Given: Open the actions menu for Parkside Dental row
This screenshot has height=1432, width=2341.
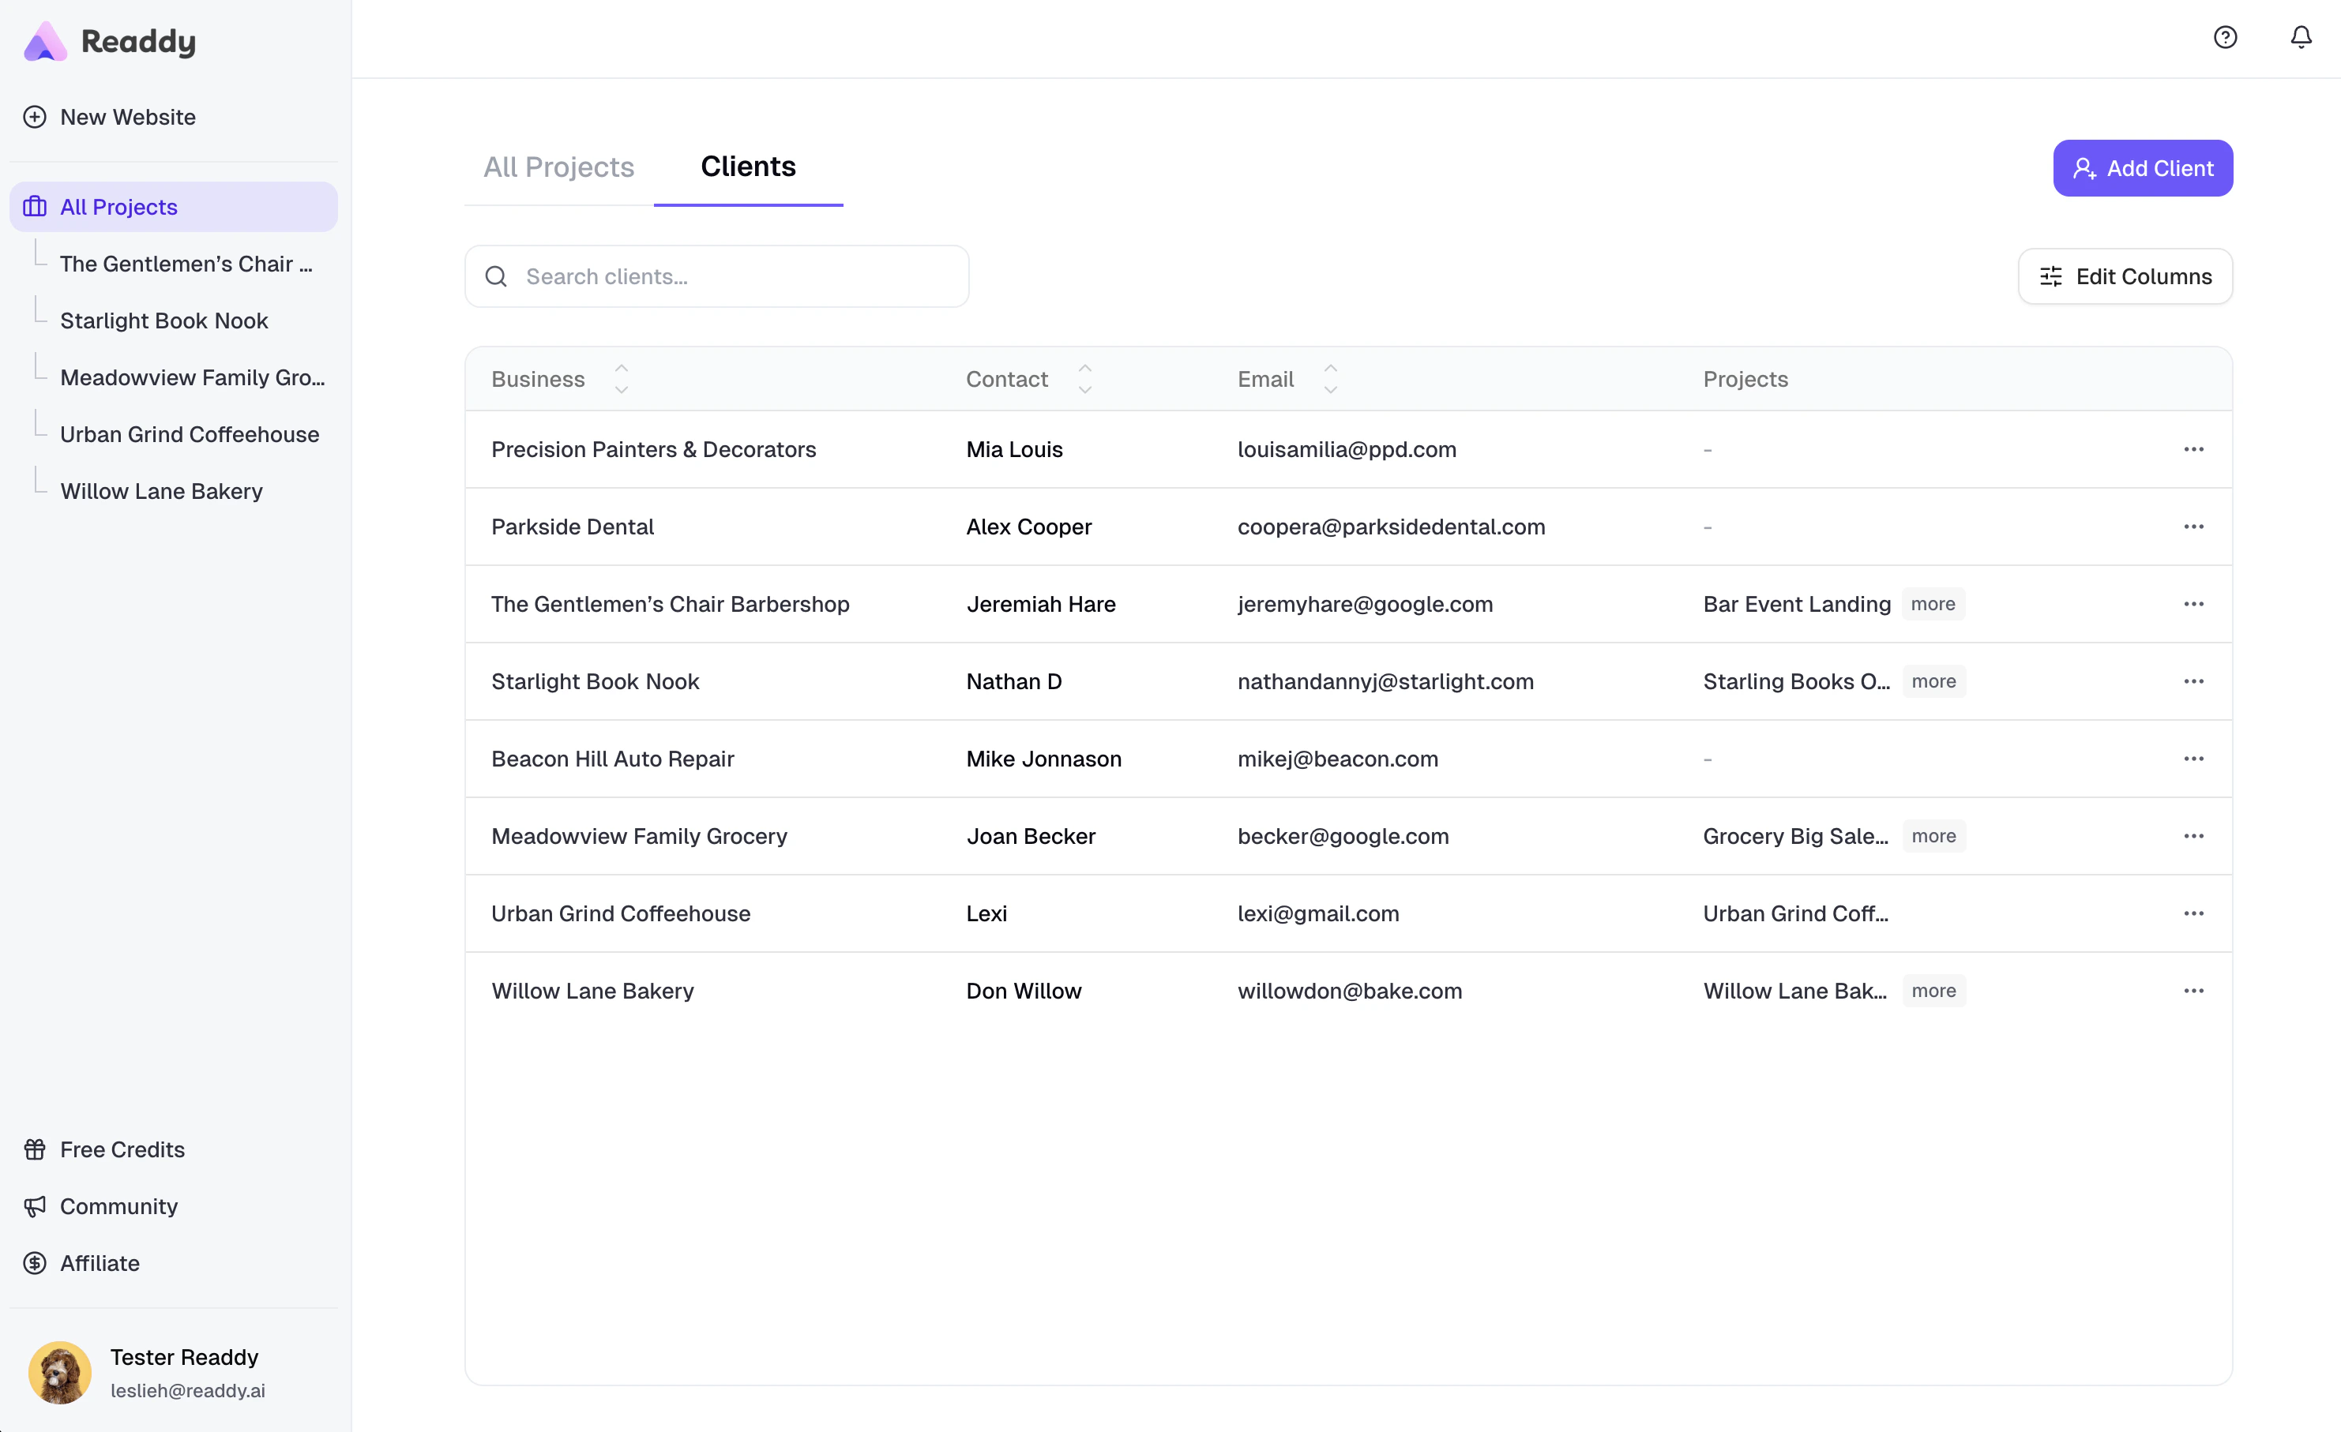Looking at the screenshot, I should [2194, 527].
